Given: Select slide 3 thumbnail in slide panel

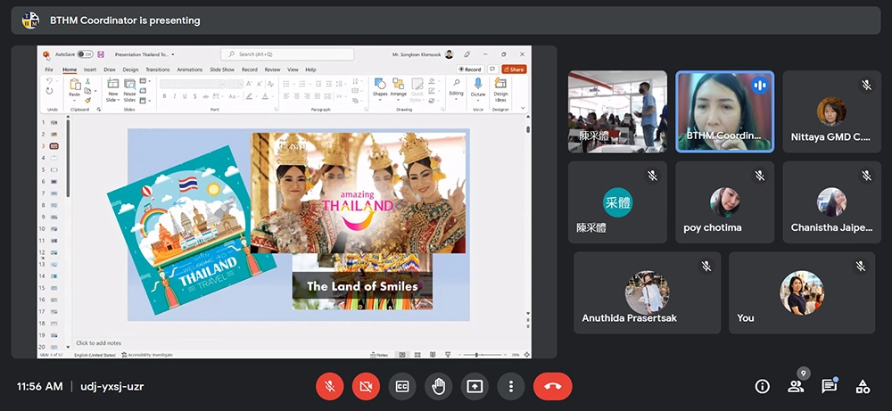Looking at the screenshot, I should coord(54,146).
